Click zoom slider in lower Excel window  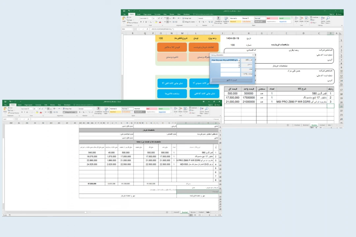pyautogui.click(x=209, y=215)
